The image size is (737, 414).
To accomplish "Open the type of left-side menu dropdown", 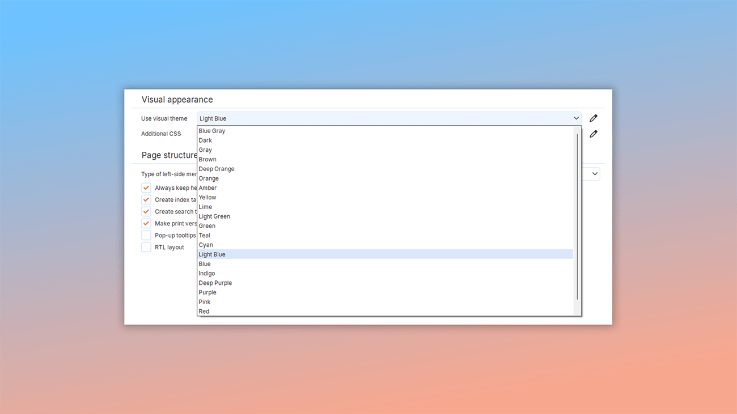I will click(594, 174).
